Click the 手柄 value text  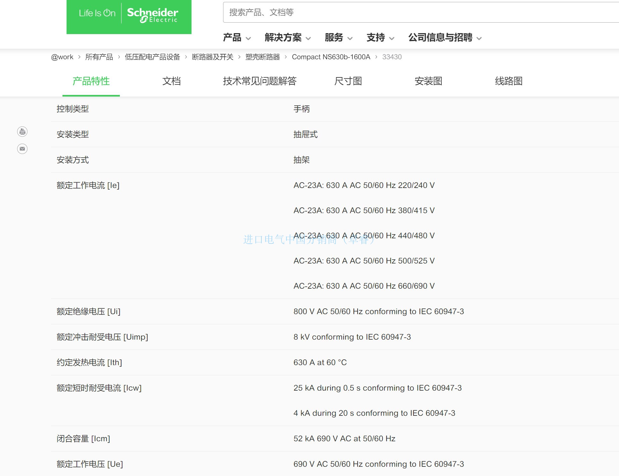(x=302, y=109)
